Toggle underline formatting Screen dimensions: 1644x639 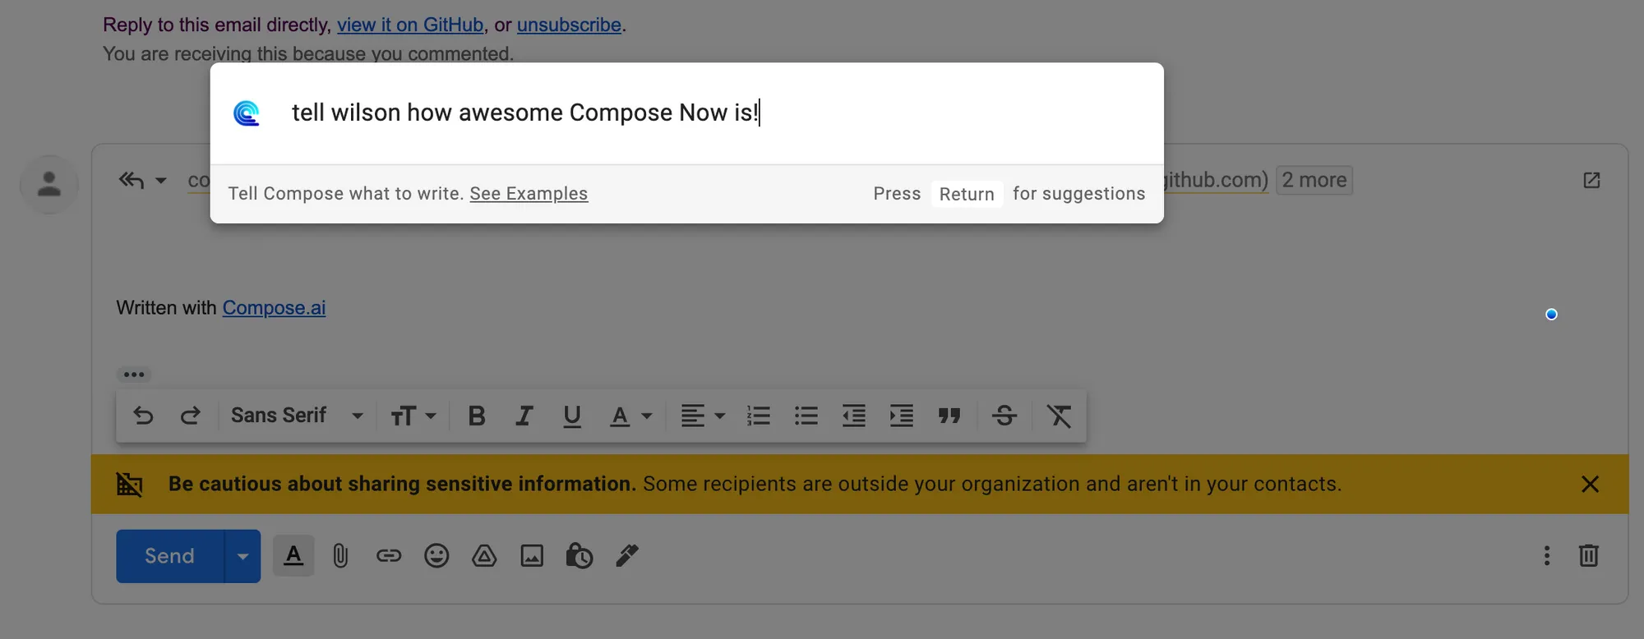[x=572, y=416]
